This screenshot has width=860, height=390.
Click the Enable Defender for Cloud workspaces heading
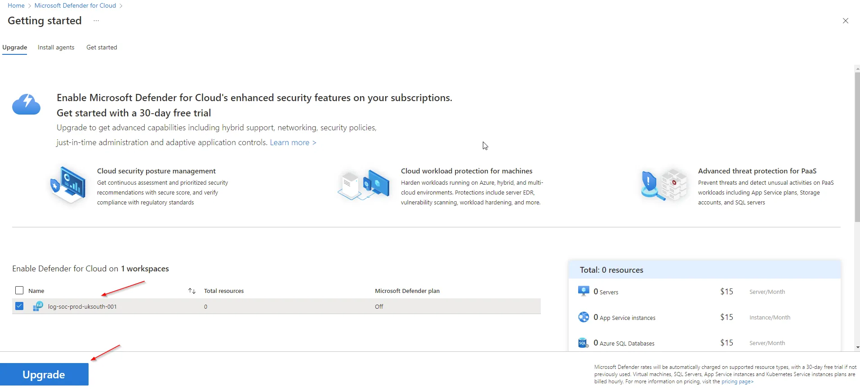pos(90,269)
